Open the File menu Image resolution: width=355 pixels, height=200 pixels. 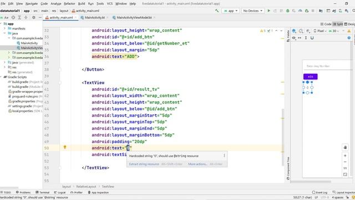tap(3, 4)
